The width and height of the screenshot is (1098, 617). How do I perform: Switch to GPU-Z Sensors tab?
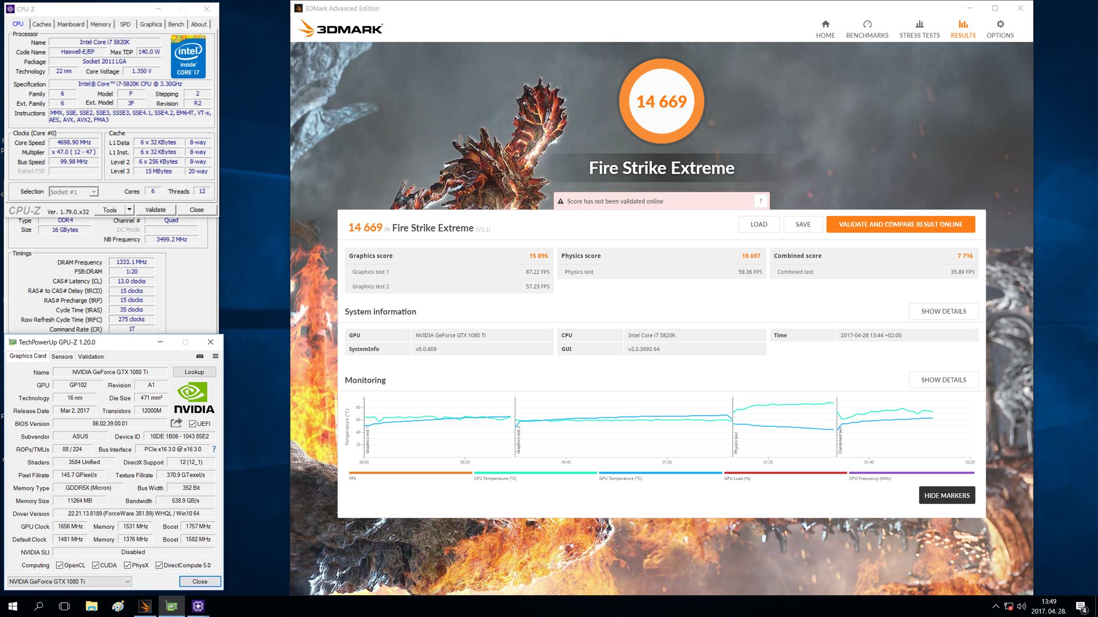coord(62,356)
